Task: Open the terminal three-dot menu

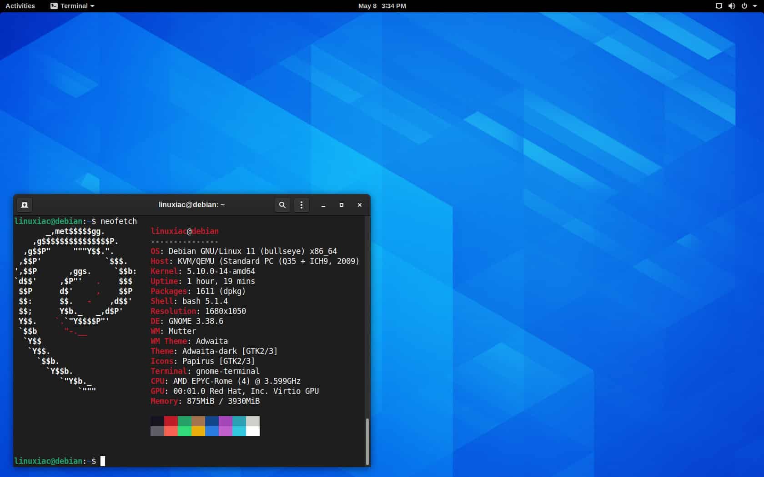Action: (x=301, y=205)
